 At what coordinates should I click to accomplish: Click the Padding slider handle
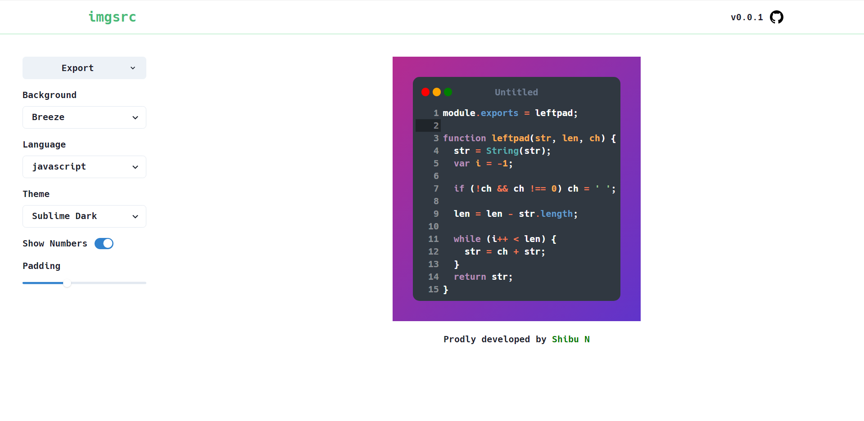[67, 283]
